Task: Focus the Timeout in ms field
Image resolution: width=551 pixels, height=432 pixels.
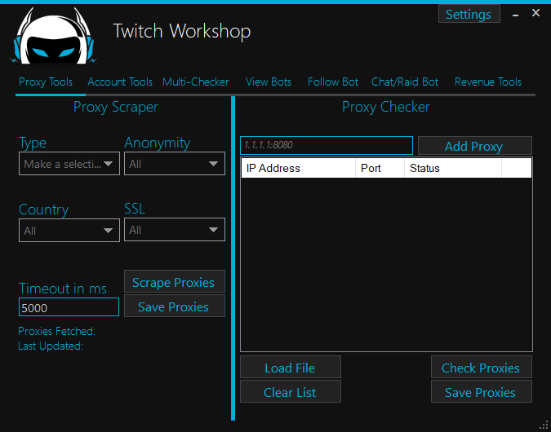Action: pos(69,307)
